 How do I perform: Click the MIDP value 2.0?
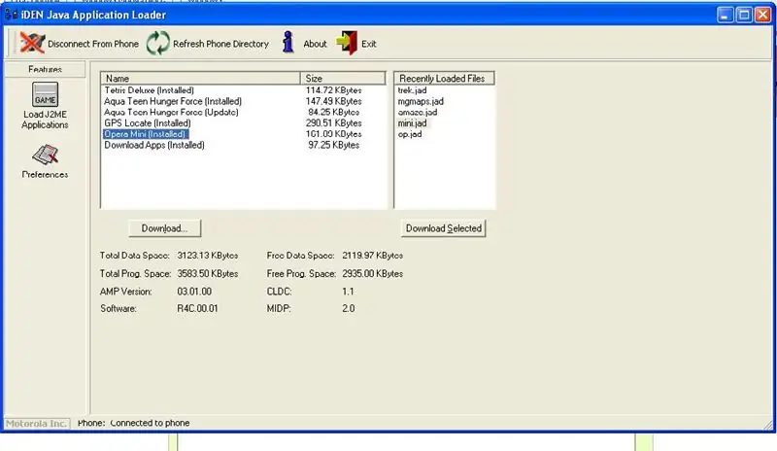click(x=348, y=308)
